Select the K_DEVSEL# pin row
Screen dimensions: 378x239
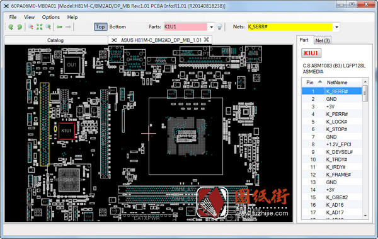click(x=332, y=152)
